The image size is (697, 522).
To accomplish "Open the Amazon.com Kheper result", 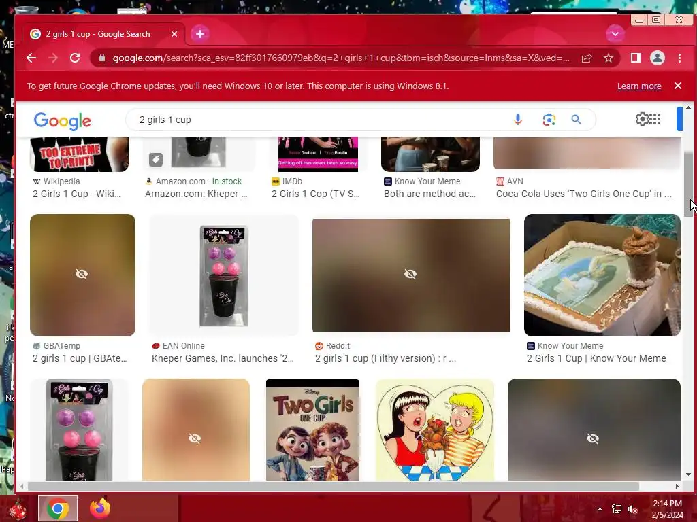I will 196,194.
